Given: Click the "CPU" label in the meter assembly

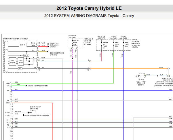Looking at the screenshot, I should click(6, 50).
